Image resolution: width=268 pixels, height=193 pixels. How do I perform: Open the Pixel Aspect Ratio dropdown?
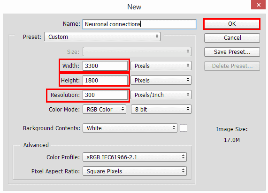(135, 171)
